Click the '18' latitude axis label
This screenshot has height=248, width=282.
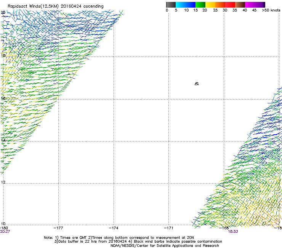[x=3, y=55]
